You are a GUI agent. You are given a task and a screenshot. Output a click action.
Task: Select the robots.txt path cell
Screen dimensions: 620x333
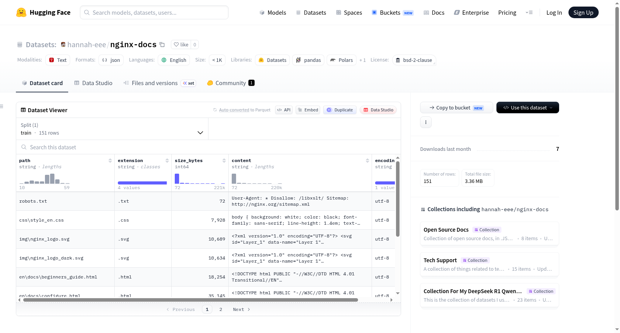pyautogui.click(x=65, y=201)
